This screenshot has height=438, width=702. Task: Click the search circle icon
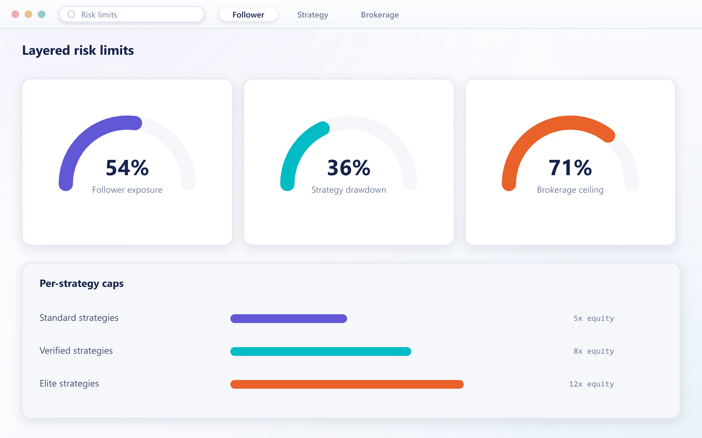71,15
